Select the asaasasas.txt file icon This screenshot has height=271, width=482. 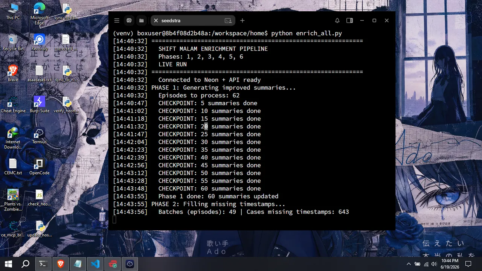[40, 73]
